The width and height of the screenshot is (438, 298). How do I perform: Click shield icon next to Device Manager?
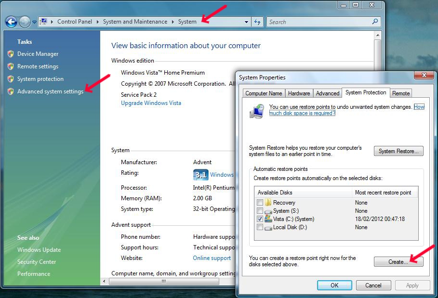click(11, 54)
